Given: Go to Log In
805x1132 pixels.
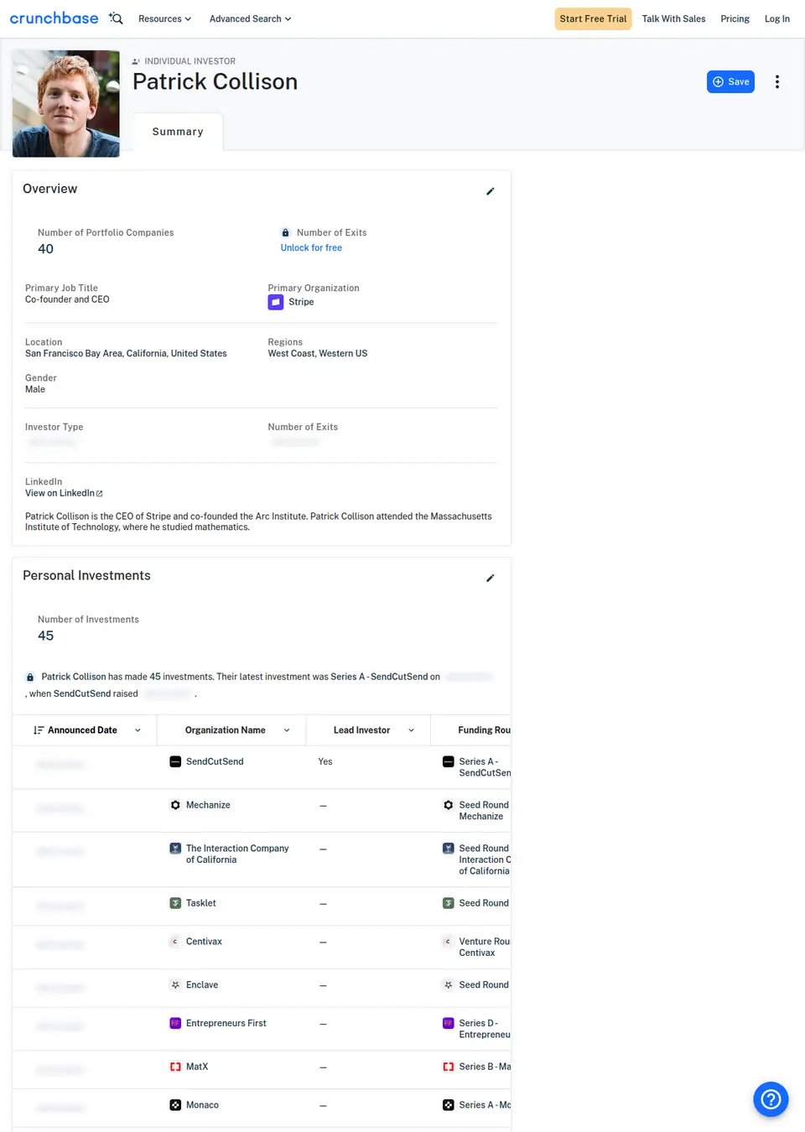Looking at the screenshot, I should (776, 18).
